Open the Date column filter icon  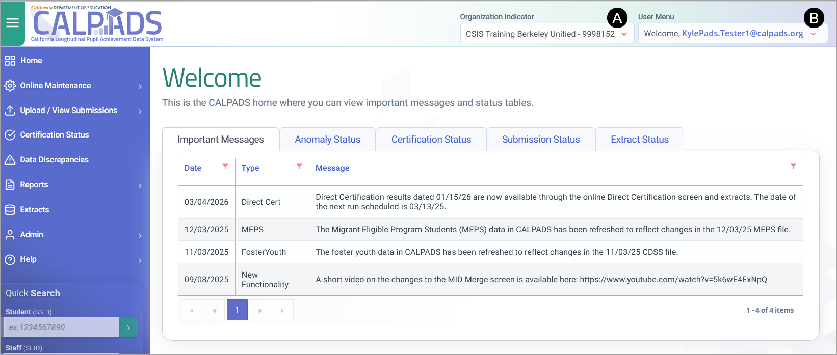click(225, 167)
